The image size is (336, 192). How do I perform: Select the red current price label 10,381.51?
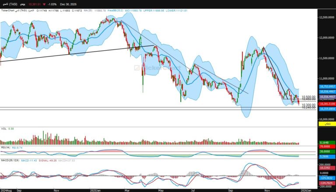click(327, 103)
